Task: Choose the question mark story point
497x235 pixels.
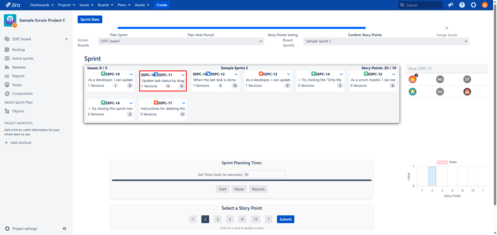Action: coord(268,219)
